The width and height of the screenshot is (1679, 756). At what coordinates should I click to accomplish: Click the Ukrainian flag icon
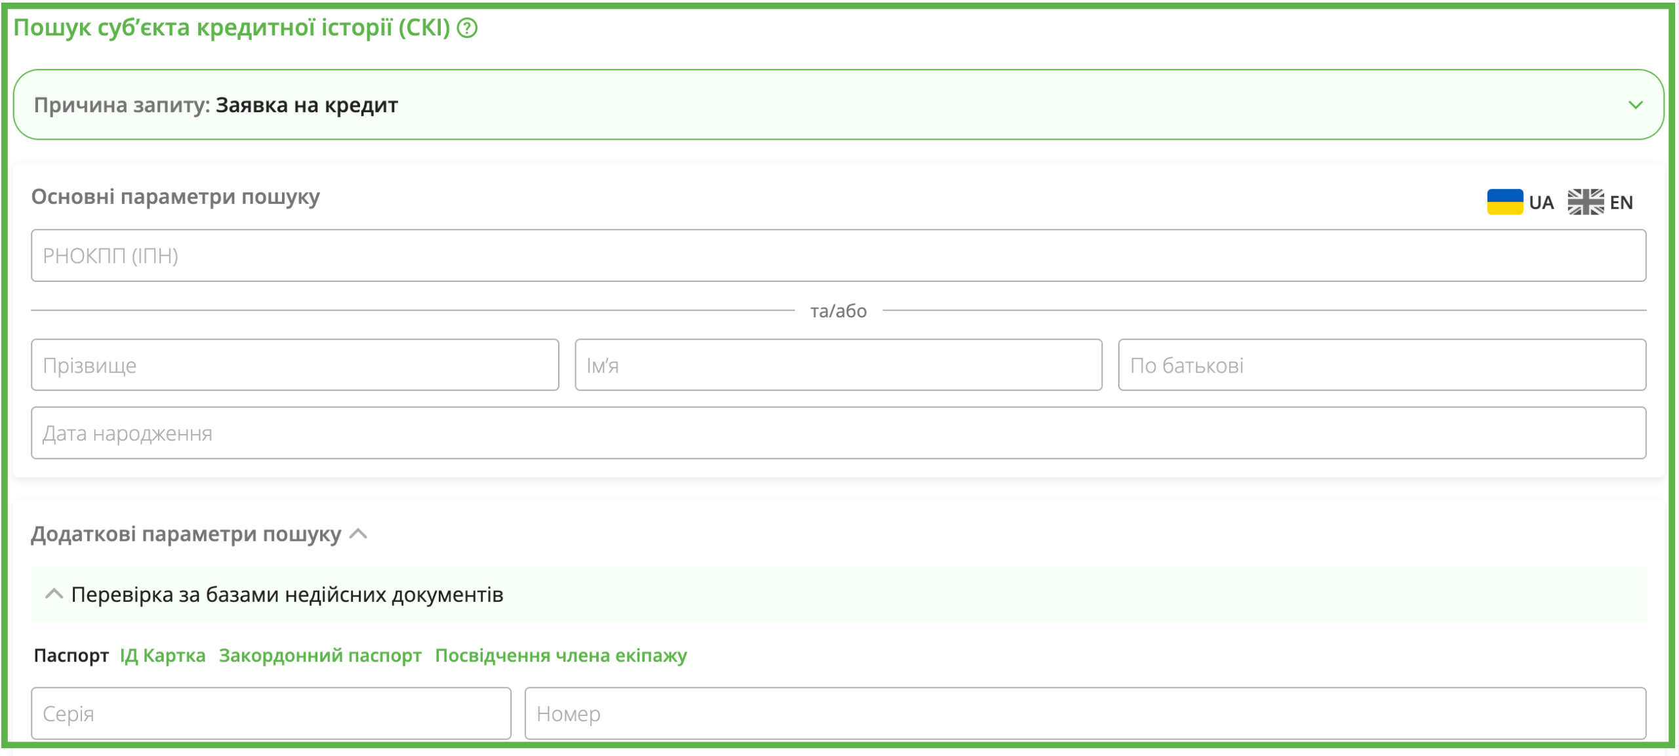tap(1505, 202)
